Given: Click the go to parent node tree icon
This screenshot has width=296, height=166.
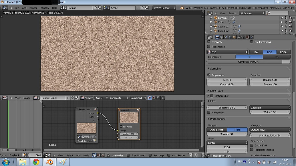Looking at the screenshot, I should [x=196, y=155].
